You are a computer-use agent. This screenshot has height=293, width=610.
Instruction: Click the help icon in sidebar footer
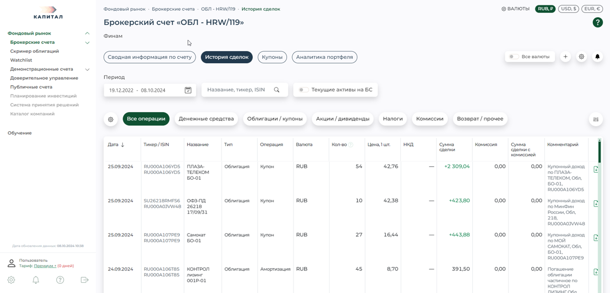click(60, 280)
